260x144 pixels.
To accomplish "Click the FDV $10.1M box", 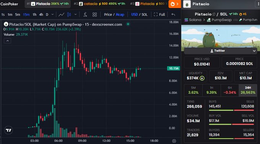I will 221,76.
